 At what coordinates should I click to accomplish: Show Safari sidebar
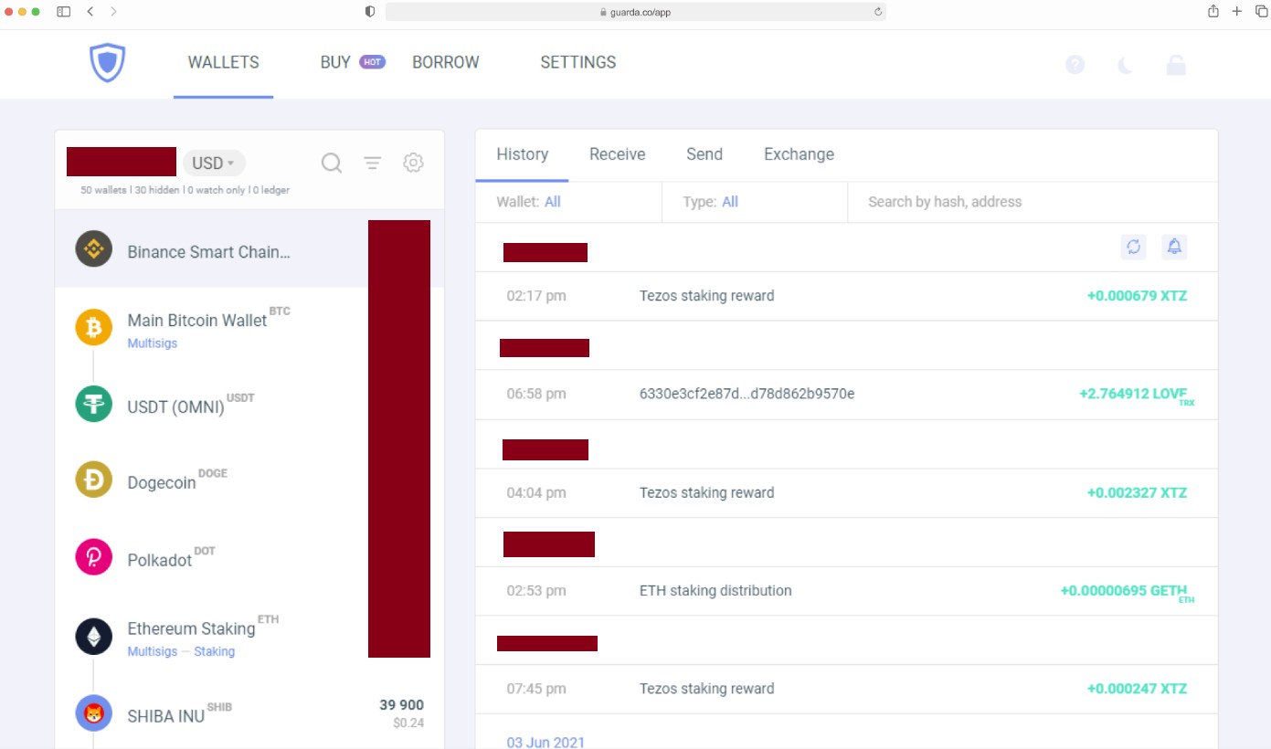pyautogui.click(x=63, y=11)
